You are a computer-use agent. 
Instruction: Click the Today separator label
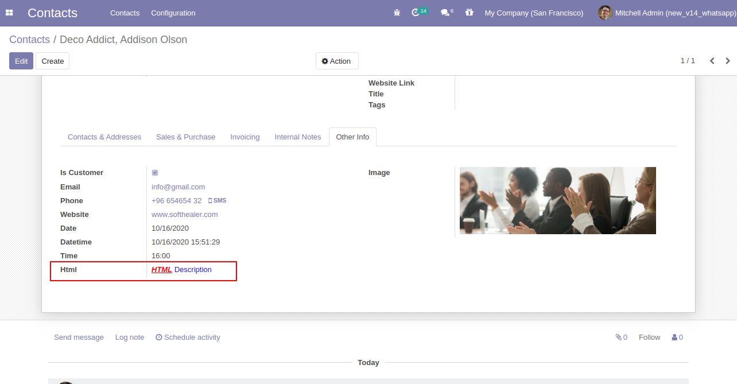point(368,363)
